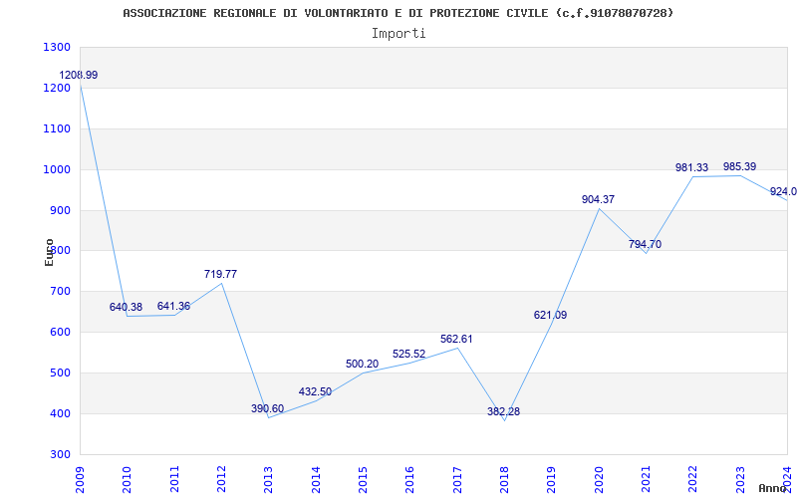
Task: Select year 2011 on the x-axis
Action: point(174,480)
